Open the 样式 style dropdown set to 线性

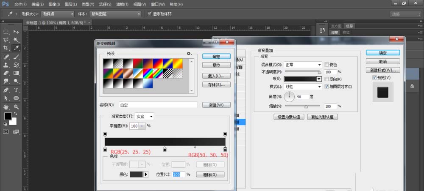click(x=303, y=87)
